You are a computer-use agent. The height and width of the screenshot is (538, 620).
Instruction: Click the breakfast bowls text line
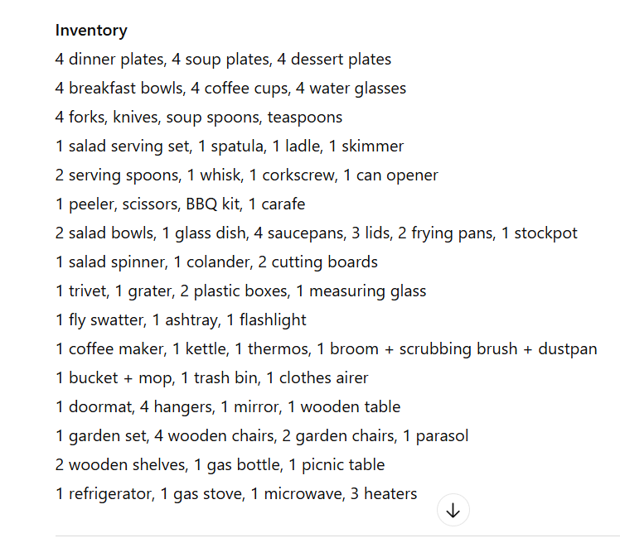click(x=230, y=89)
